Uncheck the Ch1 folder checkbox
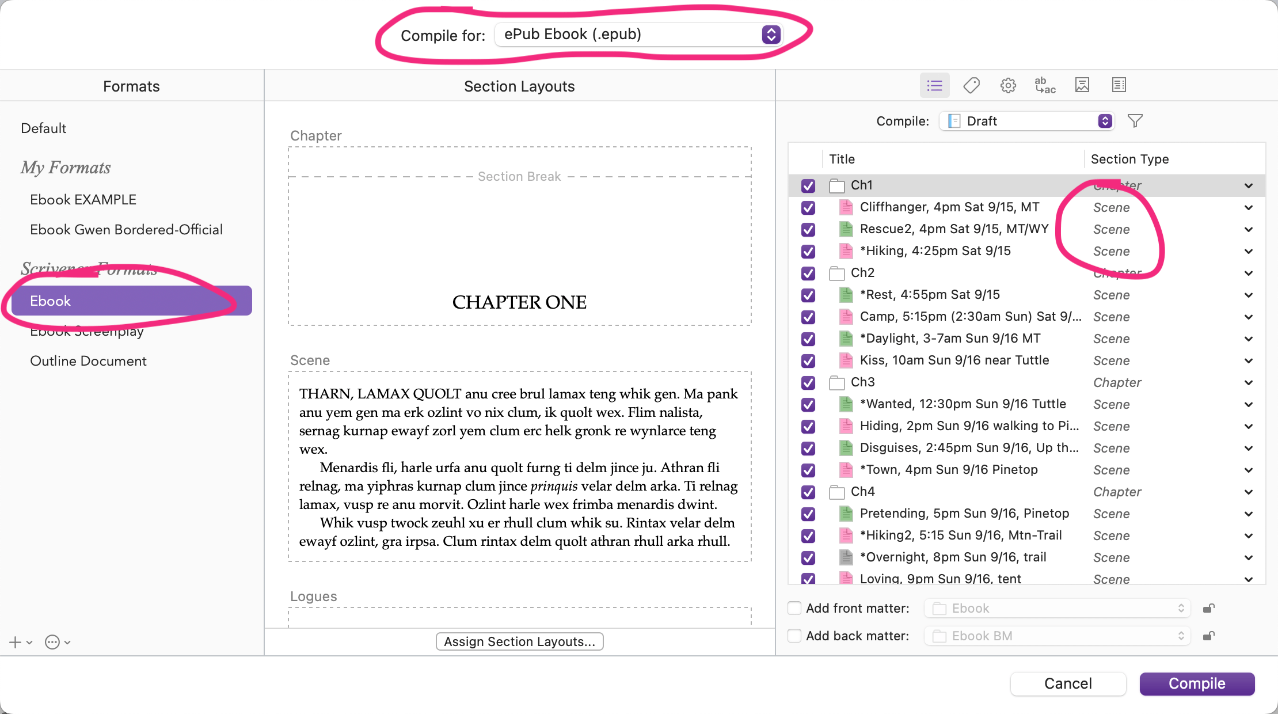This screenshot has height=714, width=1278. pyautogui.click(x=808, y=185)
